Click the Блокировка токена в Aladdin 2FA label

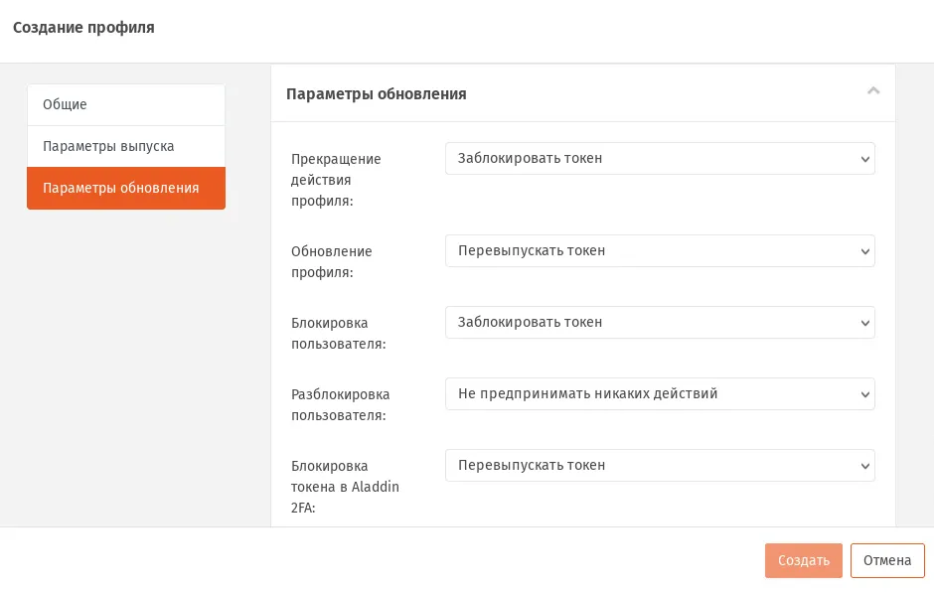pyautogui.click(x=345, y=487)
